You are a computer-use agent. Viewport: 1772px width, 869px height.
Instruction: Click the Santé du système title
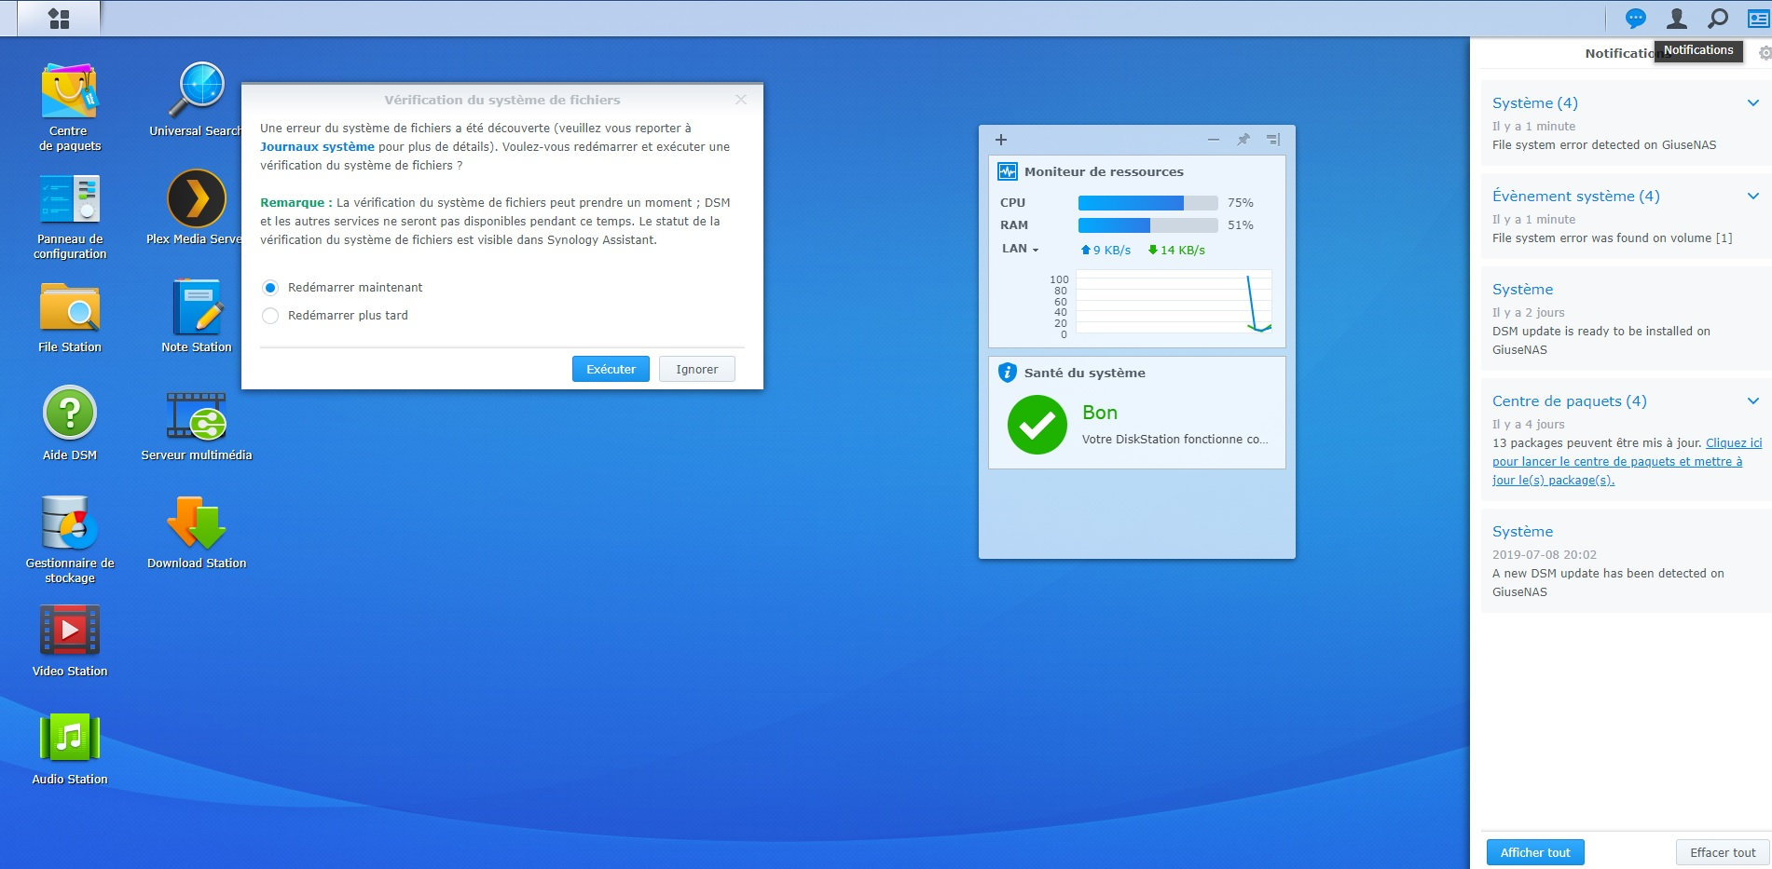pyautogui.click(x=1085, y=373)
